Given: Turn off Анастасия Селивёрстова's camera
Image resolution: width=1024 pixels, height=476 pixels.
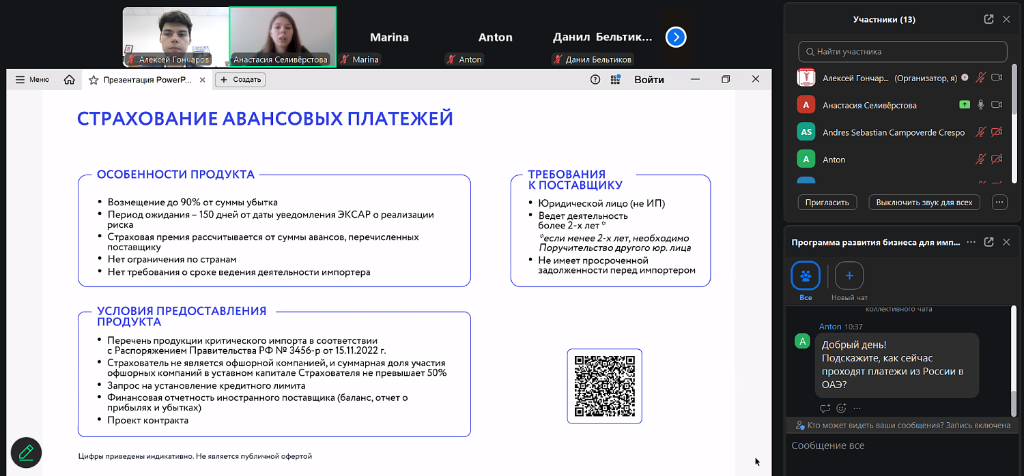Looking at the screenshot, I should [997, 104].
